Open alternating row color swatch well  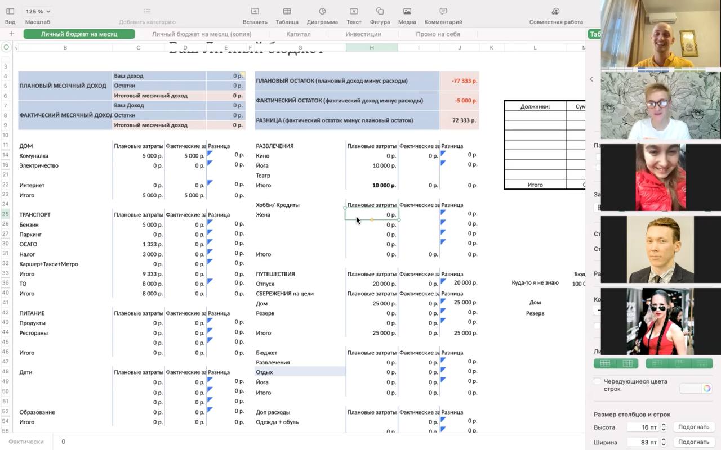click(690, 389)
